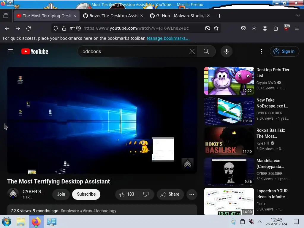Click the Flurix channel name

click(x=261, y=204)
